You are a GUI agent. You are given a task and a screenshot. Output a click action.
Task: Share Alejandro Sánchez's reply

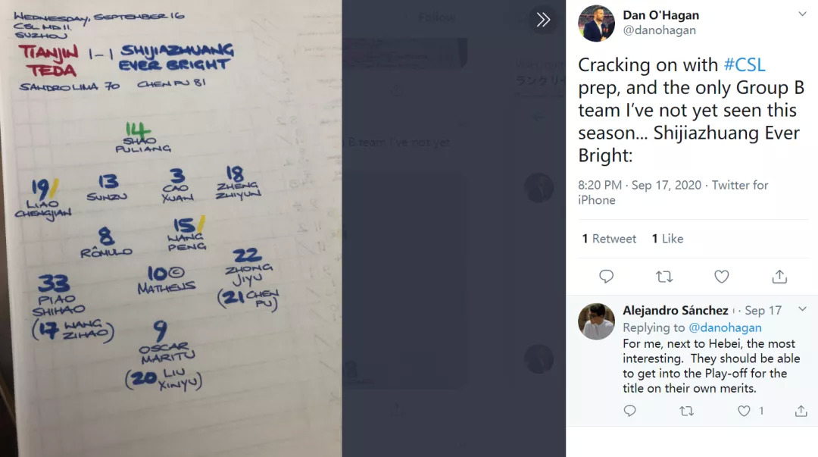pos(801,411)
